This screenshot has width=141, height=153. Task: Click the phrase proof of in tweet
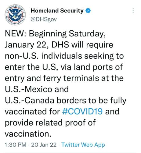[80, 123]
